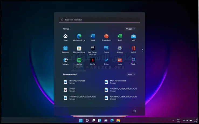Expand the All apps list
Image resolution: width=199 pixels, height=124 pixels.
pyautogui.click(x=130, y=29)
